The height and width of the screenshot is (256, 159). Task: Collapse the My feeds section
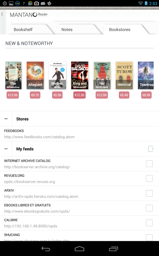pyautogui.click(x=6, y=149)
